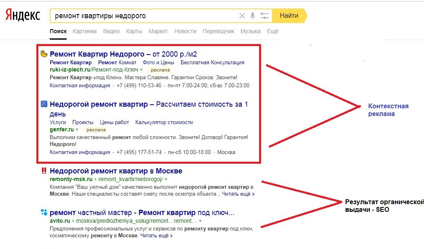Screen dimensions: 424x249
Task: Open the Новости tab
Action: [x=185, y=31]
